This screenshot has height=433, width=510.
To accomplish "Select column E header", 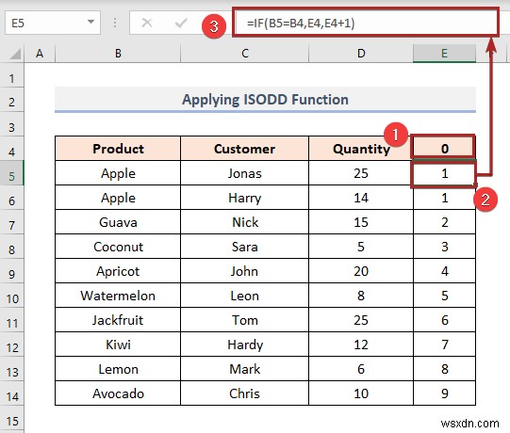I will [444, 54].
